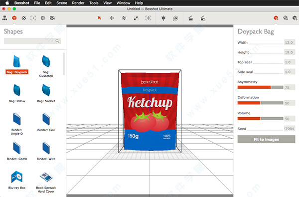Click the render clapperboard icon
Screen dimensions: 299x197
click(x=190, y=18)
